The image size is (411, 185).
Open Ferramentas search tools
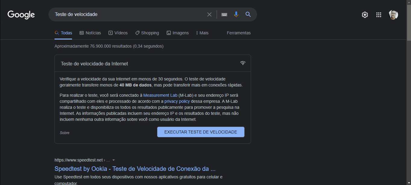[x=239, y=33]
